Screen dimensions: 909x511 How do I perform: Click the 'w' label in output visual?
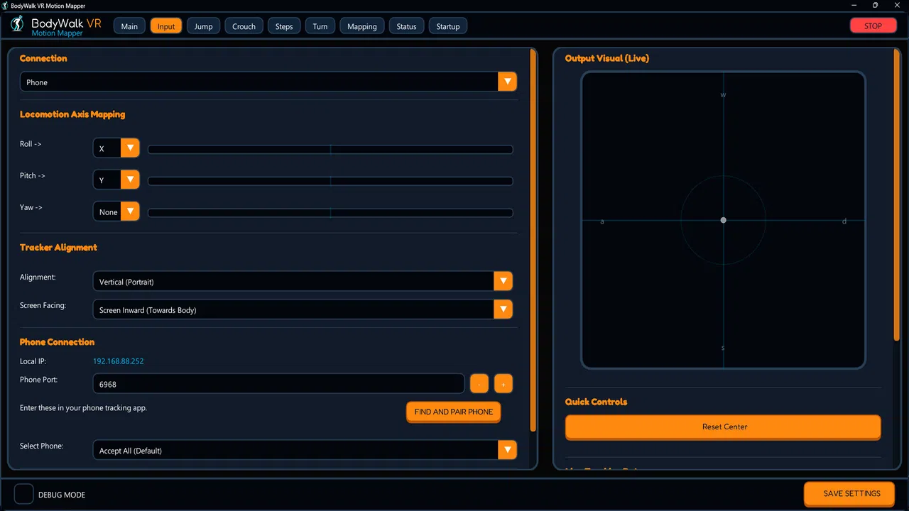click(x=723, y=94)
